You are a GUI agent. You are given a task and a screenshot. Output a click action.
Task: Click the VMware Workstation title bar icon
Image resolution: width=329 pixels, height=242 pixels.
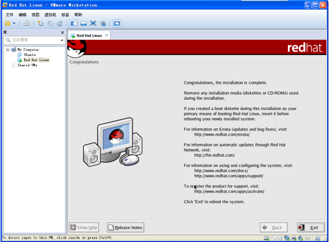[5, 5]
